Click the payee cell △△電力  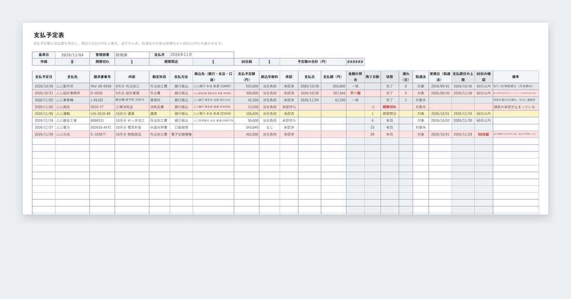click(72, 128)
